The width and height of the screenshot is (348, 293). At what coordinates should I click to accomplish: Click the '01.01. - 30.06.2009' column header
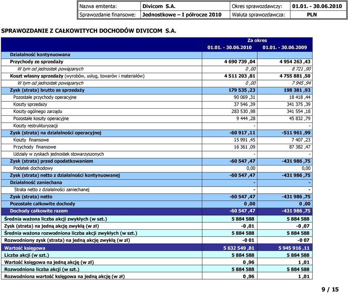[x=285, y=47]
